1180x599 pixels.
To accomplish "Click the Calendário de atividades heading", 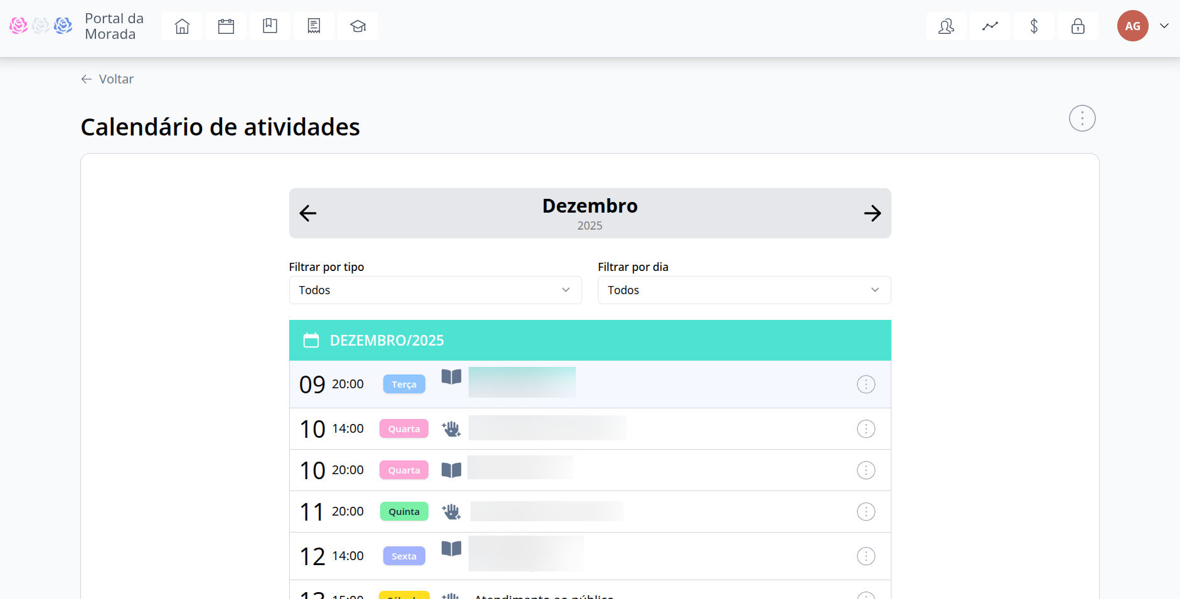I will (x=220, y=127).
